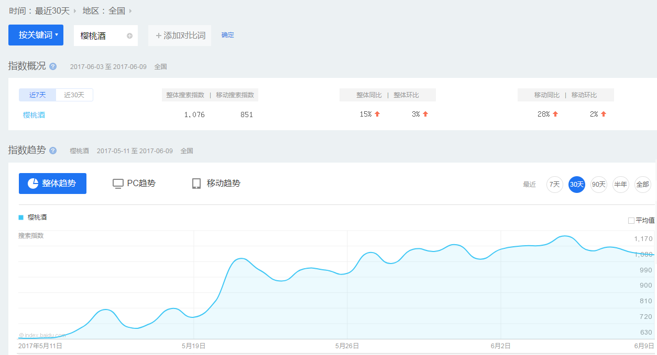The width and height of the screenshot is (657, 355).
Task: Click help icon beside 指数趋势
Action: pyautogui.click(x=53, y=151)
